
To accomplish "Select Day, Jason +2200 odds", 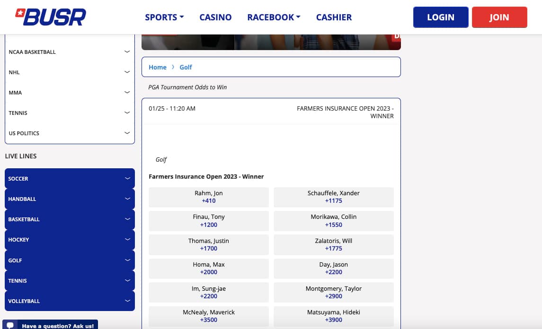I will (334, 268).
